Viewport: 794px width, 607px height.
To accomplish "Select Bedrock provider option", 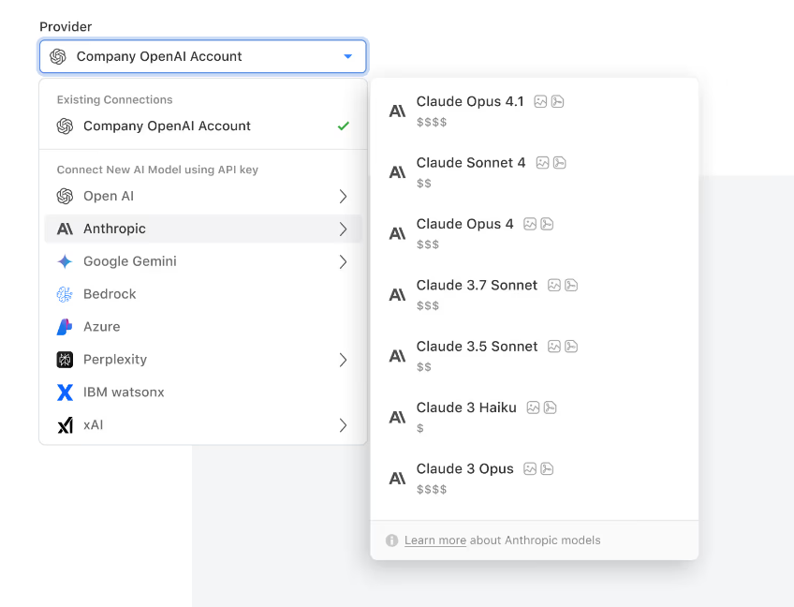I will click(x=203, y=294).
